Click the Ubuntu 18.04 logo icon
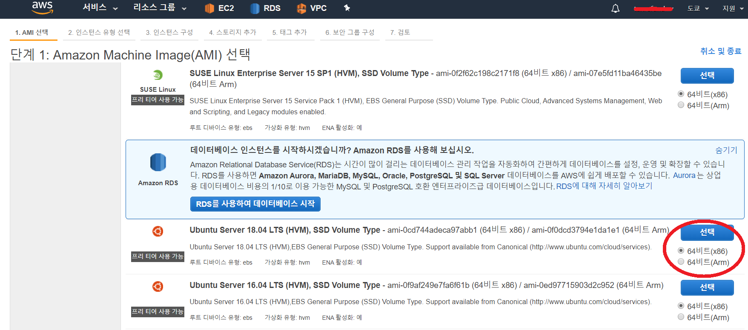The width and height of the screenshot is (748, 330). (158, 231)
